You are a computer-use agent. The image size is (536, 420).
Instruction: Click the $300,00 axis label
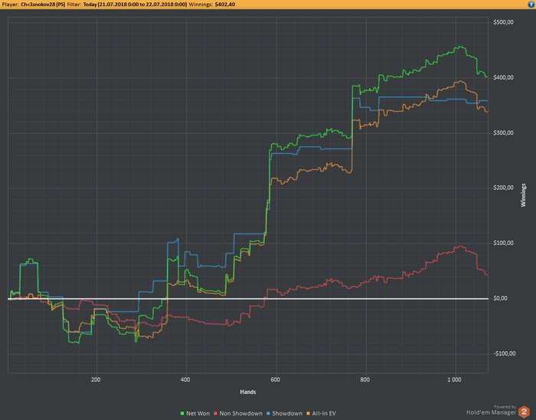(x=503, y=133)
